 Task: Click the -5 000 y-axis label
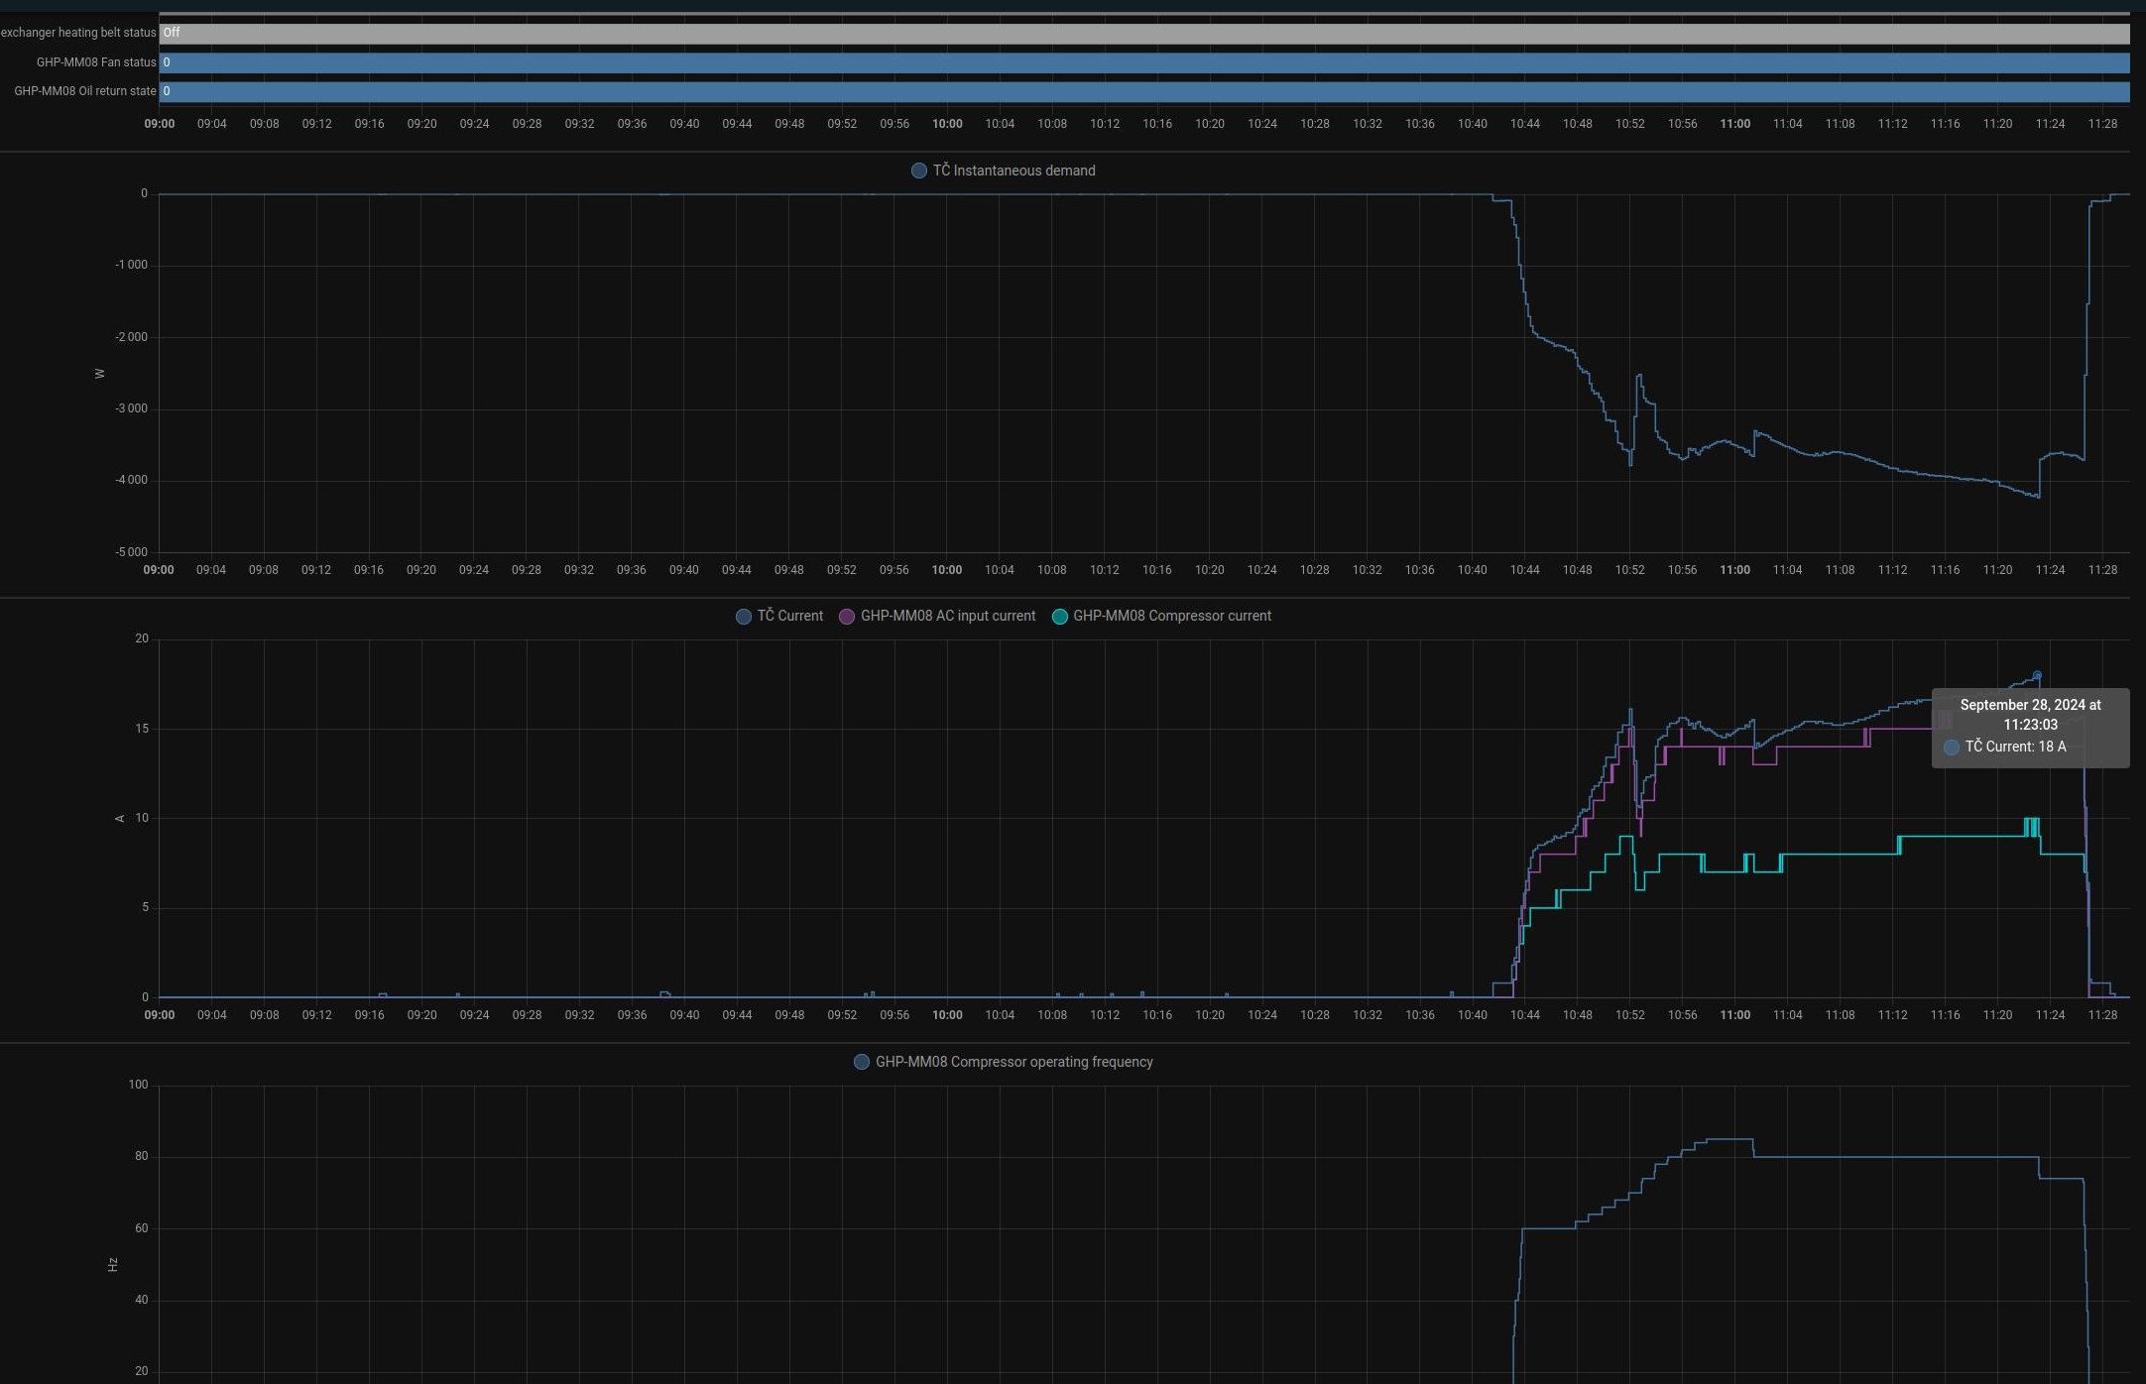(x=131, y=552)
